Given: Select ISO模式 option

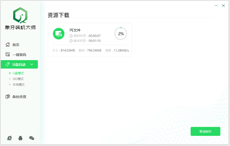Looking at the screenshot, I should click(18, 79).
